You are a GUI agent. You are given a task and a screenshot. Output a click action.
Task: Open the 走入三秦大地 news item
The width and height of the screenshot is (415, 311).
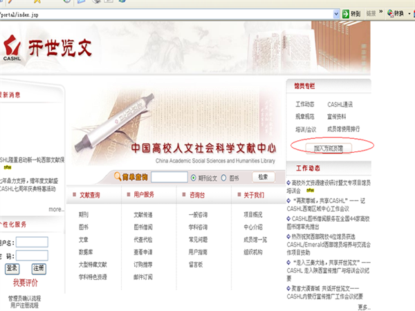pyautogui.click(x=329, y=270)
